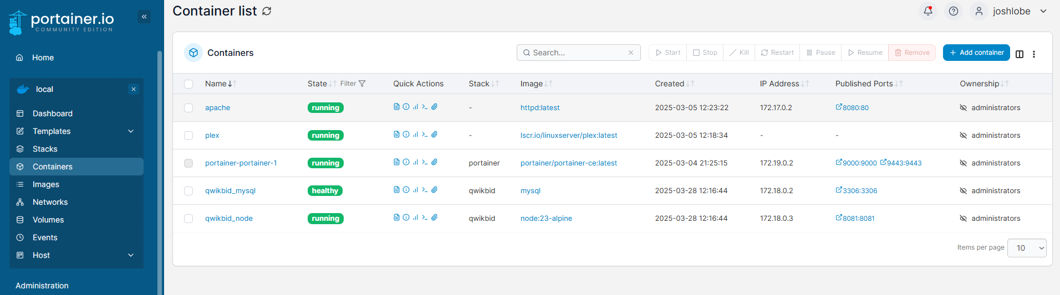Open the help question mark icon
Viewport: 1060px width, 295px height.
(954, 11)
